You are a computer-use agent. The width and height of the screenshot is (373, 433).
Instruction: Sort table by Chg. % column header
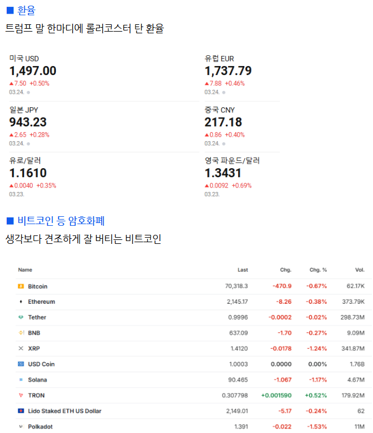pos(318,270)
